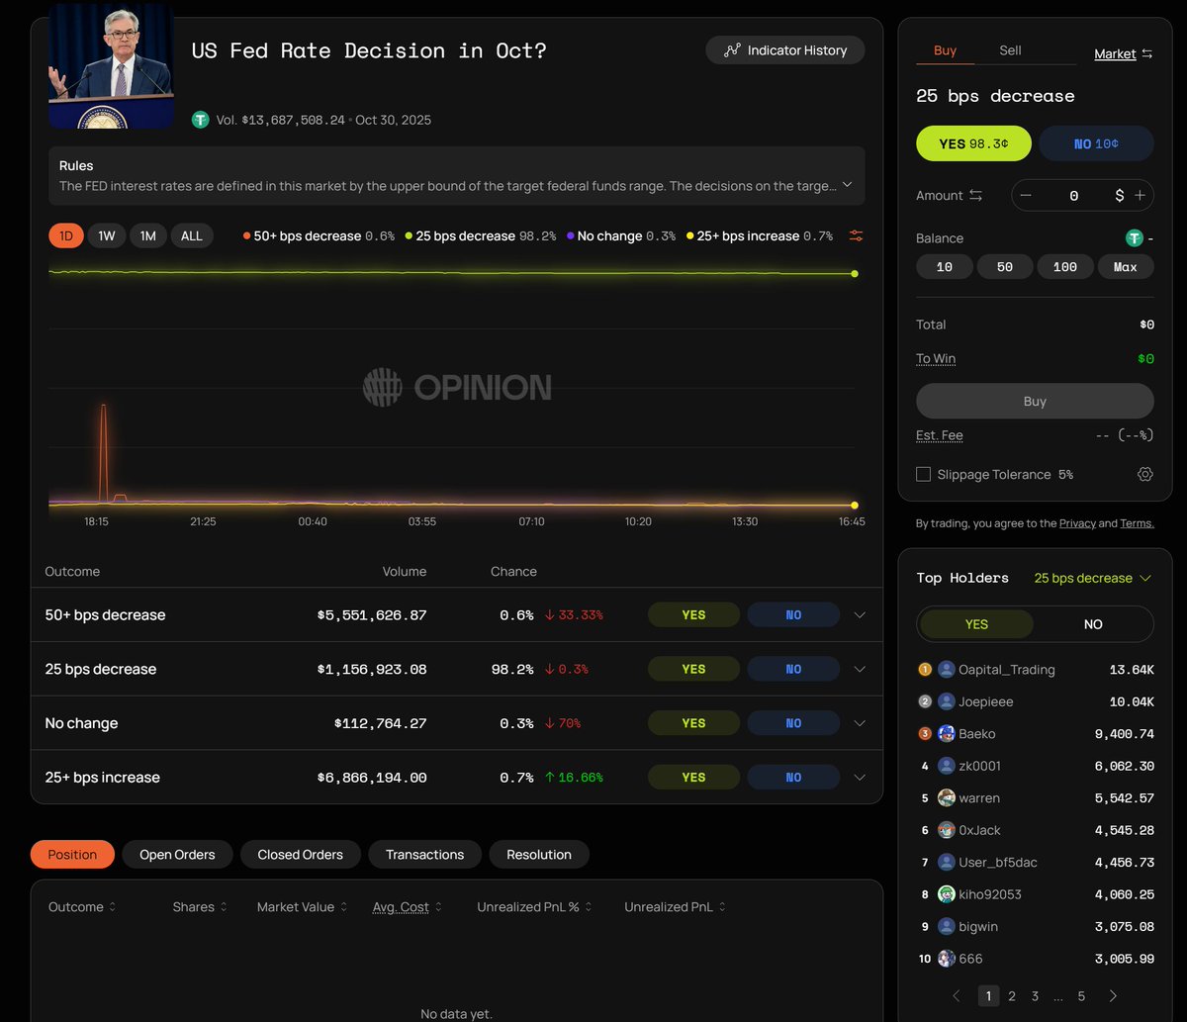Screen dimensions: 1187x1022
Task: Click User_bf5dac avatar icon
Action: pos(947,862)
